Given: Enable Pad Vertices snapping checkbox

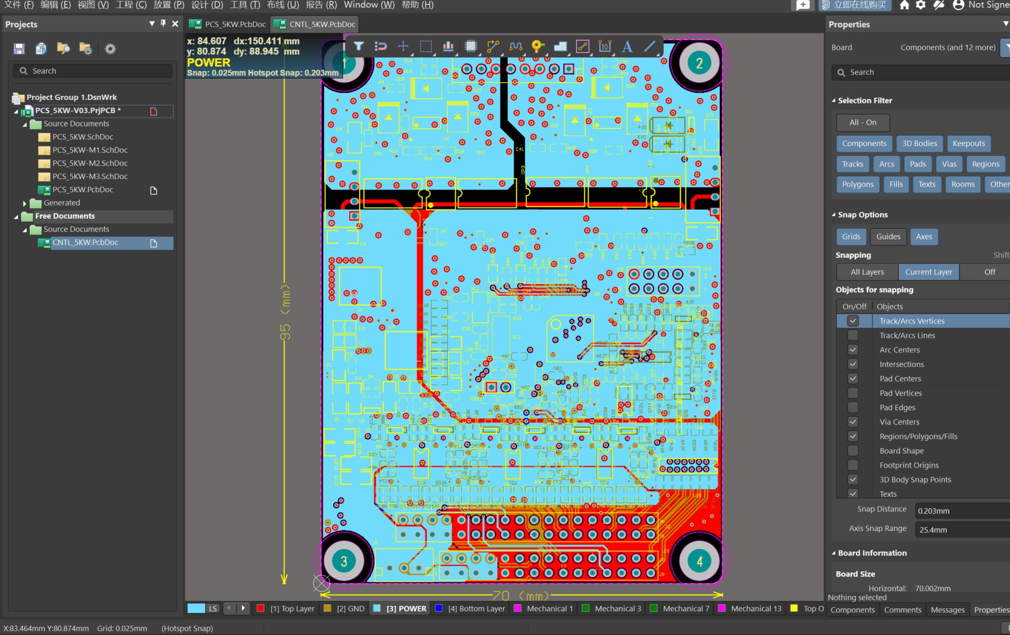Looking at the screenshot, I should pyautogui.click(x=851, y=393).
